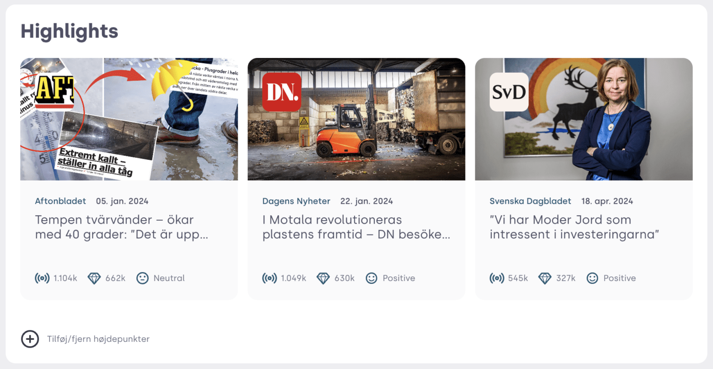The width and height of the screenshot is (713, 369).
Task: Click 'Tilføj/fjern højdepunkter' link
Action: point(98,339)
